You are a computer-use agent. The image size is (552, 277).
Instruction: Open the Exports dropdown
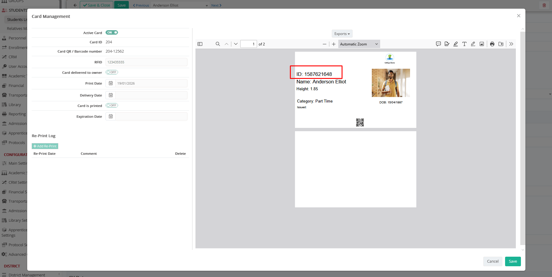coord(342,34)
